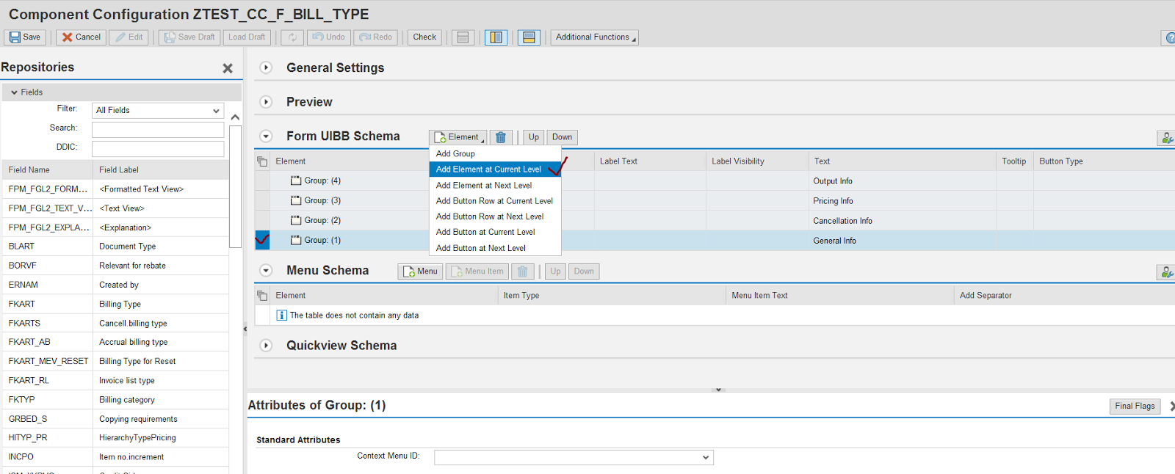Choose Add Element at Current Level

tap(488, 169)
